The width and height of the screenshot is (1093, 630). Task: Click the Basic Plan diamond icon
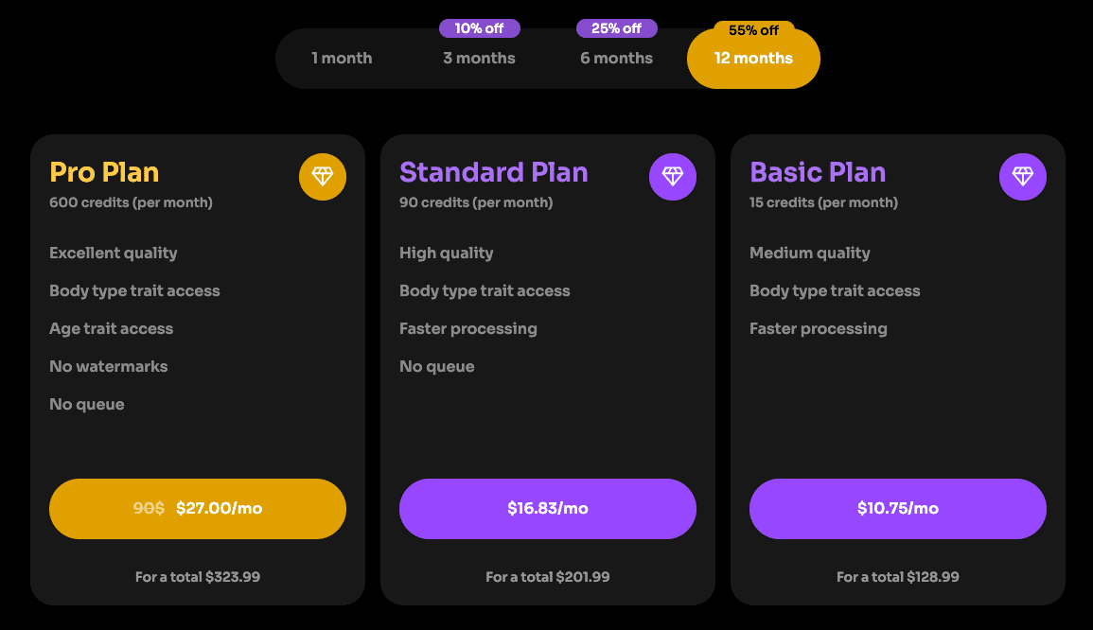click(x=1023, y=177)
